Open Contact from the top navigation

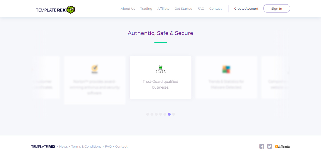(x=216, y=9)
